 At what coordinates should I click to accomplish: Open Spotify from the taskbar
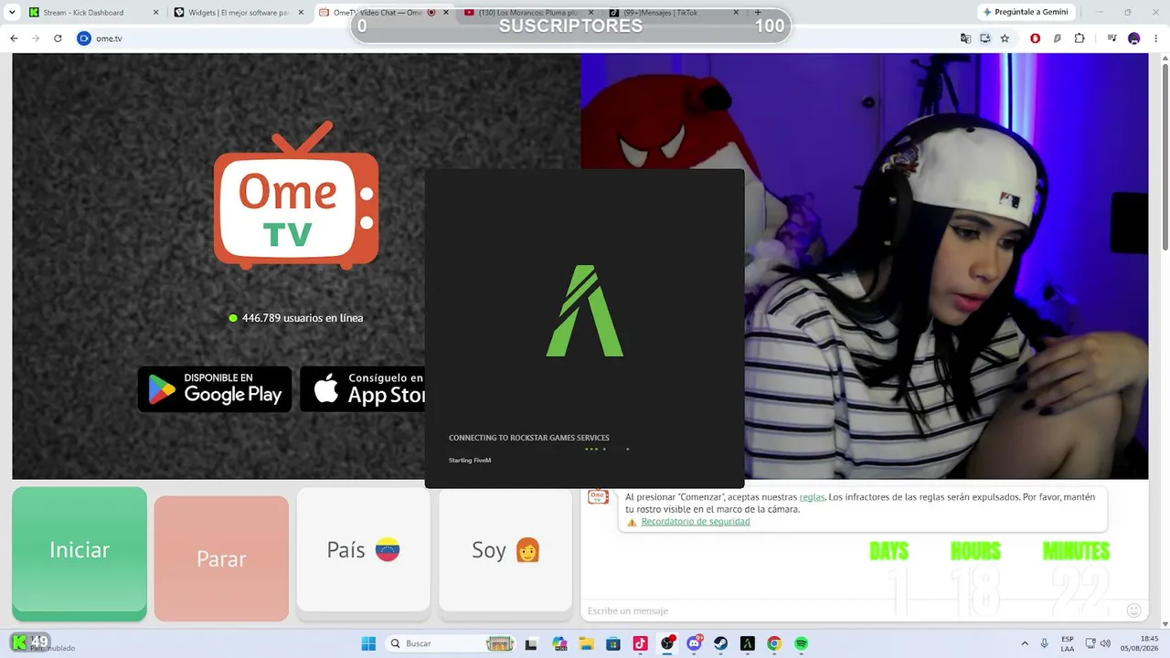[802, 643]
